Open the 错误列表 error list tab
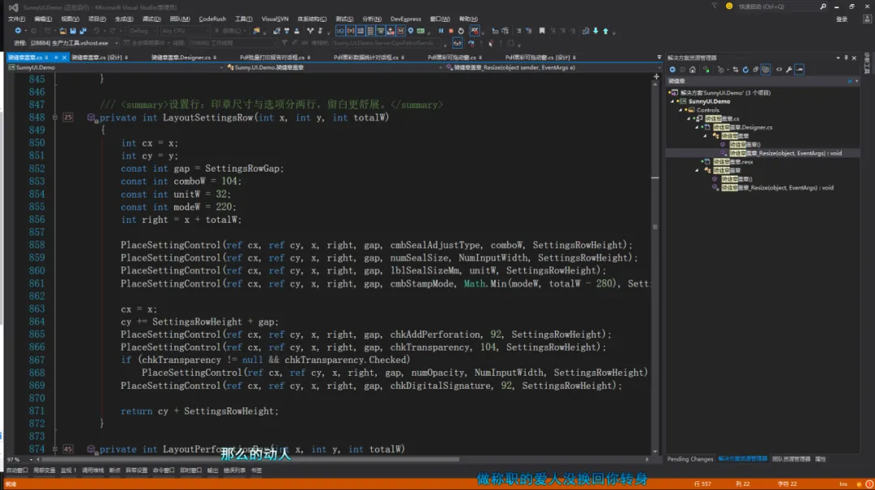875x490 pixels. pyautogui.click(x=234, y=471)
